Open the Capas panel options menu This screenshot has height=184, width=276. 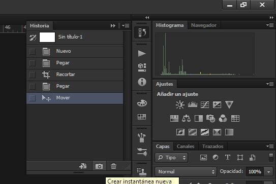point(270,146)
